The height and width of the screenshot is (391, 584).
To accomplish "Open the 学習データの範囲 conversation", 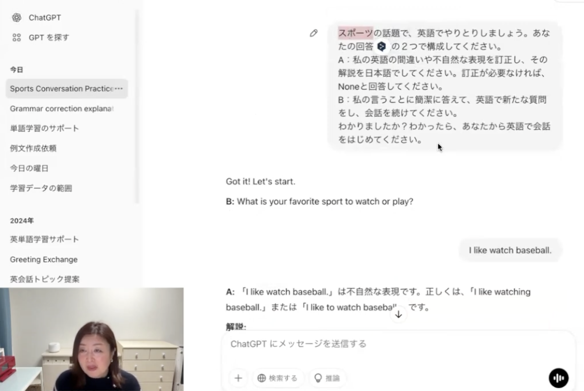I will click(x=41, y=188).
